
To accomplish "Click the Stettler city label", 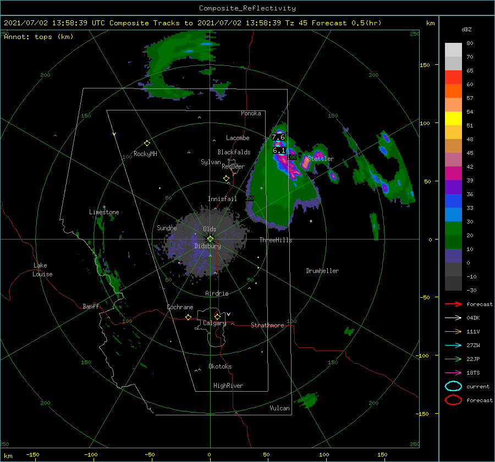I will (x=321, y=159).
